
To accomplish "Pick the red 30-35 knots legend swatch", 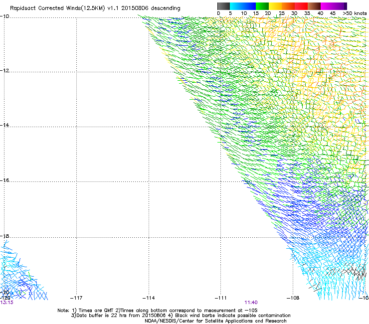I will 301,6.
